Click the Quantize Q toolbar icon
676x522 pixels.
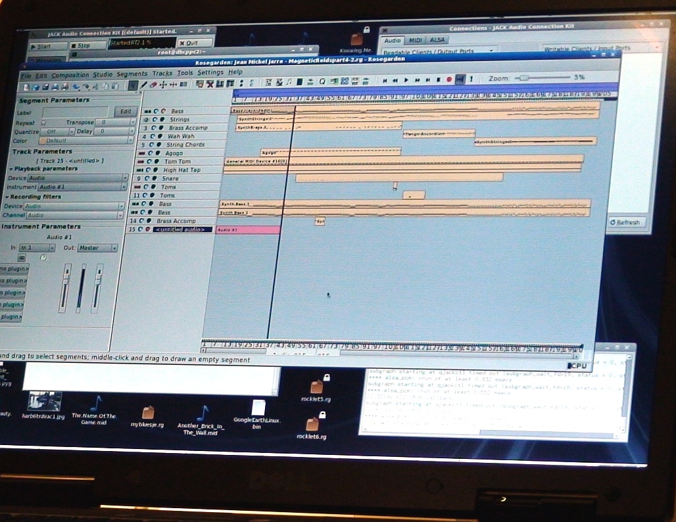tap(322, 82)
